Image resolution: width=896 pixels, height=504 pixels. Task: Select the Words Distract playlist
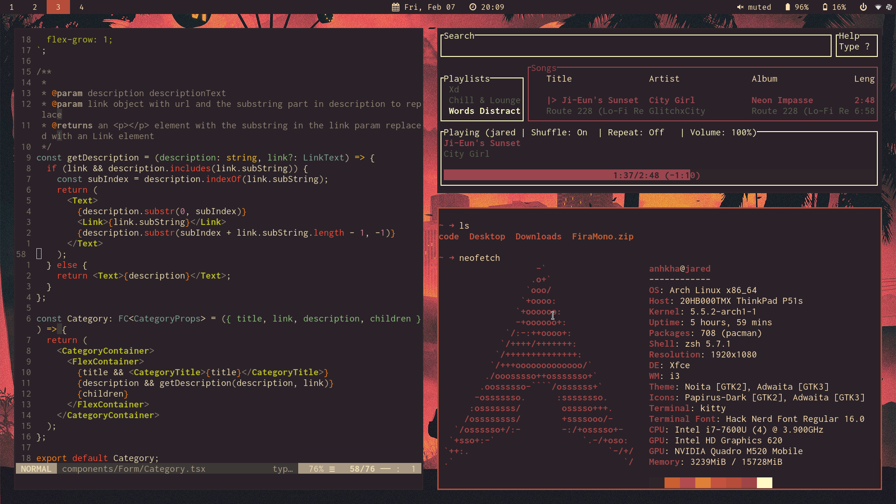[x=483, y=111]
